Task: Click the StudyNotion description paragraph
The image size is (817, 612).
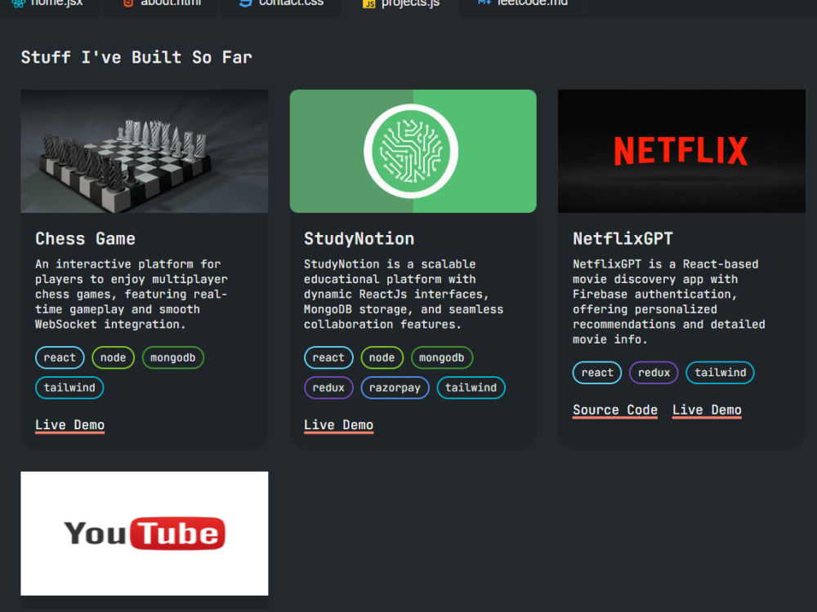Action: pos(404,294)
